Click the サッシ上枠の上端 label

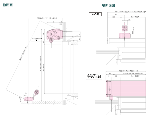tap(37, 39)
